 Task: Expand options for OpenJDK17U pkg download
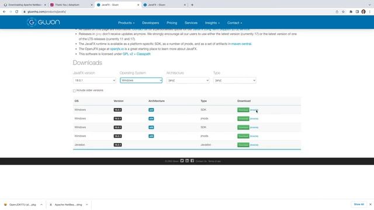(x=41, y=205)
